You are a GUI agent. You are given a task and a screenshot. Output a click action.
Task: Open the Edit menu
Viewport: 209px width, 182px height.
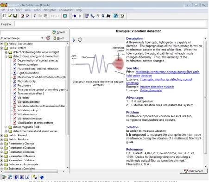coord(11,10)
